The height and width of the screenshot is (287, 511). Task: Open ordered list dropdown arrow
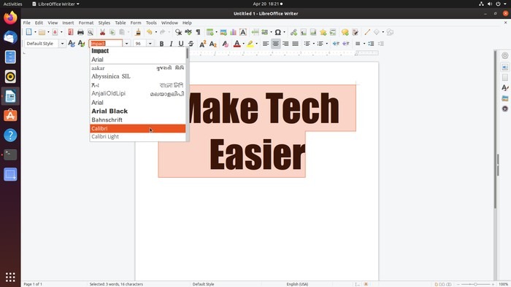(x=327, y=44)
